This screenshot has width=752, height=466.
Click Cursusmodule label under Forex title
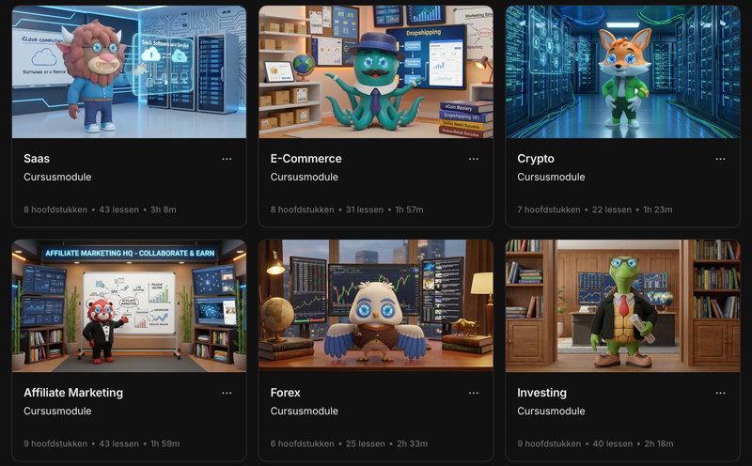click(305, 411)
